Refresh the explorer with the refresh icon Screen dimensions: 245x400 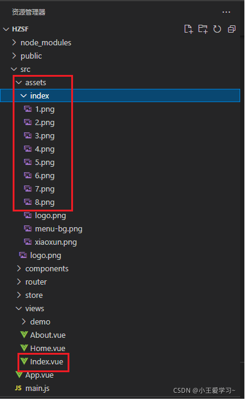pyautogui.click(x=217, y=29)
